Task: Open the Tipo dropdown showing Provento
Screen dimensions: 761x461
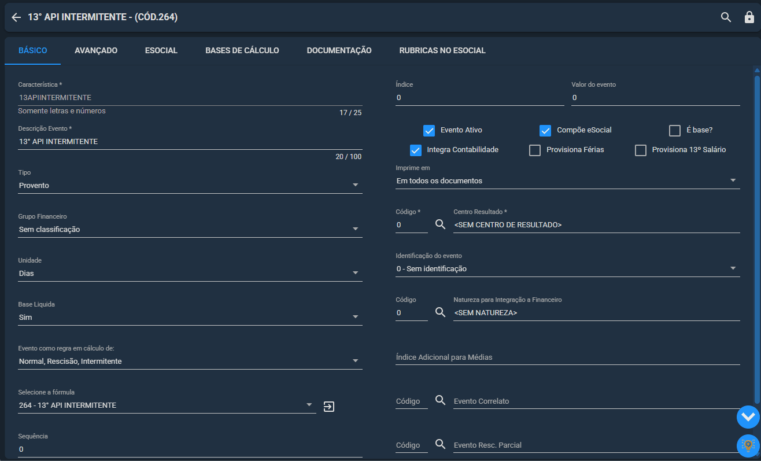Action: coord(190,185)
